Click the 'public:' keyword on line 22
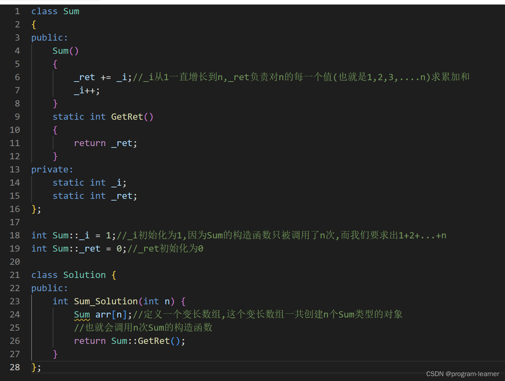505x381 pixels. [50, 288]
